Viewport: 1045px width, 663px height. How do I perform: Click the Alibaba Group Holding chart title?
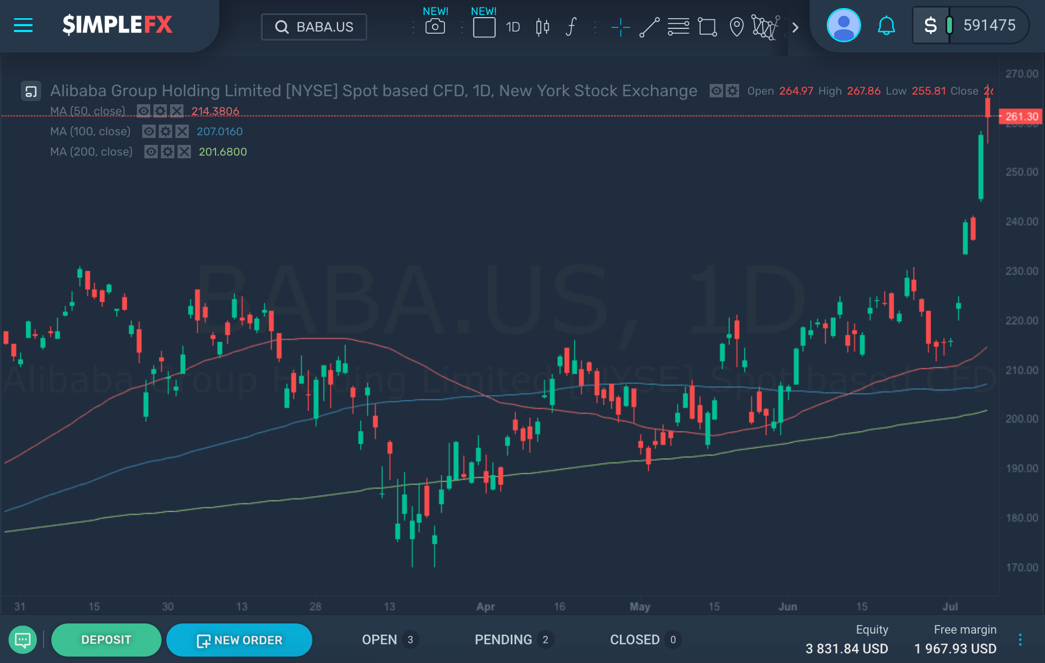tap(373, 91)
